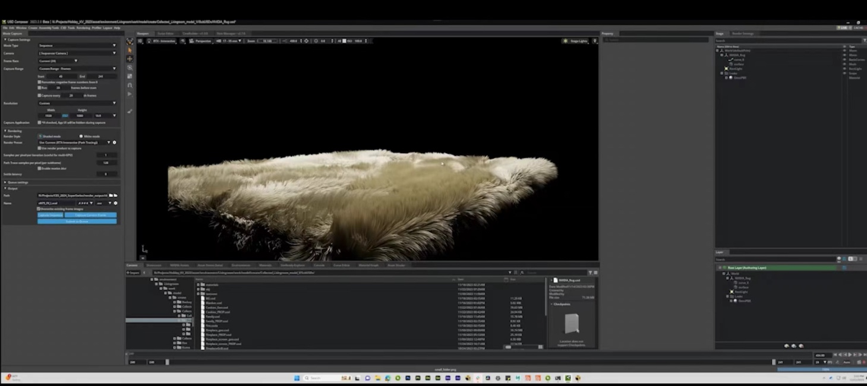Select the White mode render style
Image resolution: width=867 pixels, height=386 pixels.
pos(81,137)
